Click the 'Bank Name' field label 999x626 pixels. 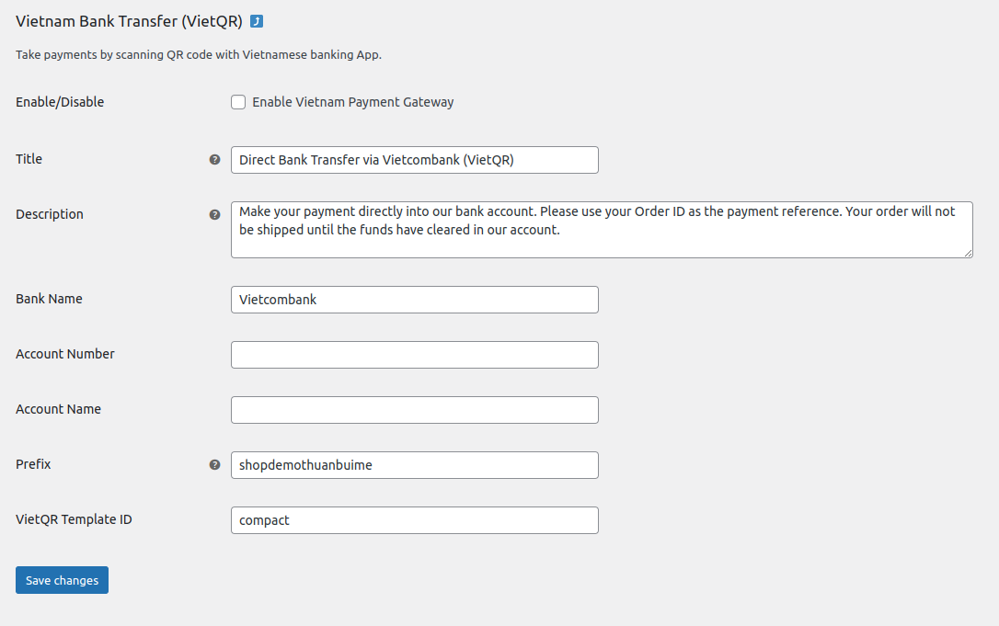tap(49, 299)
